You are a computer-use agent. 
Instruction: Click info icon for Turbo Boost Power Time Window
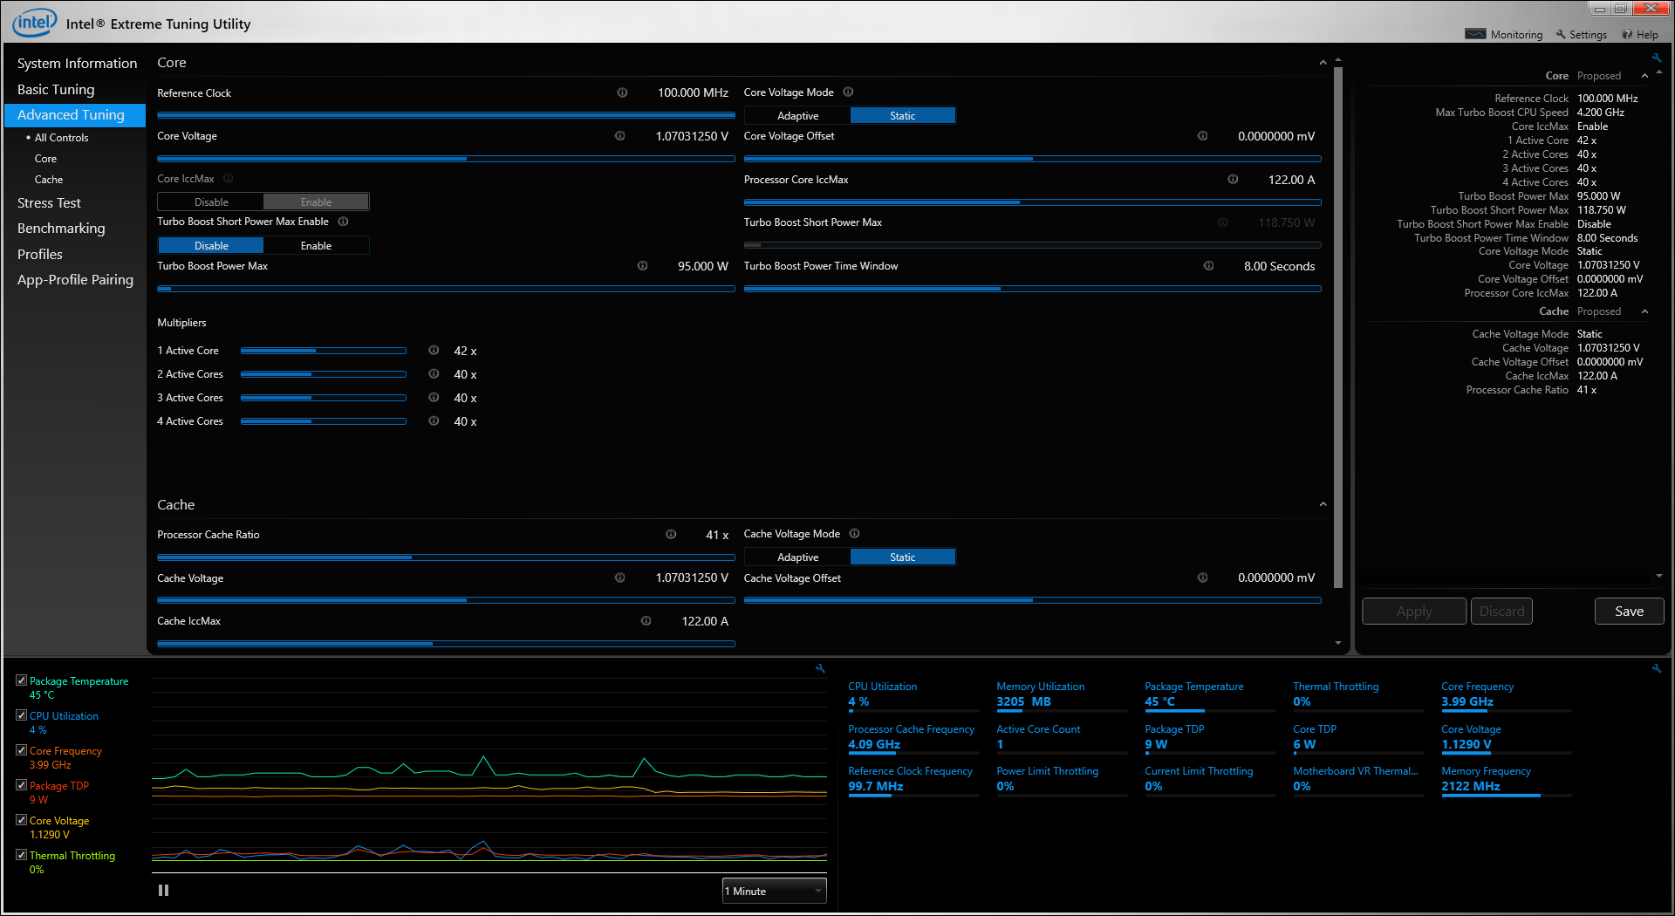click(1208, 266)
